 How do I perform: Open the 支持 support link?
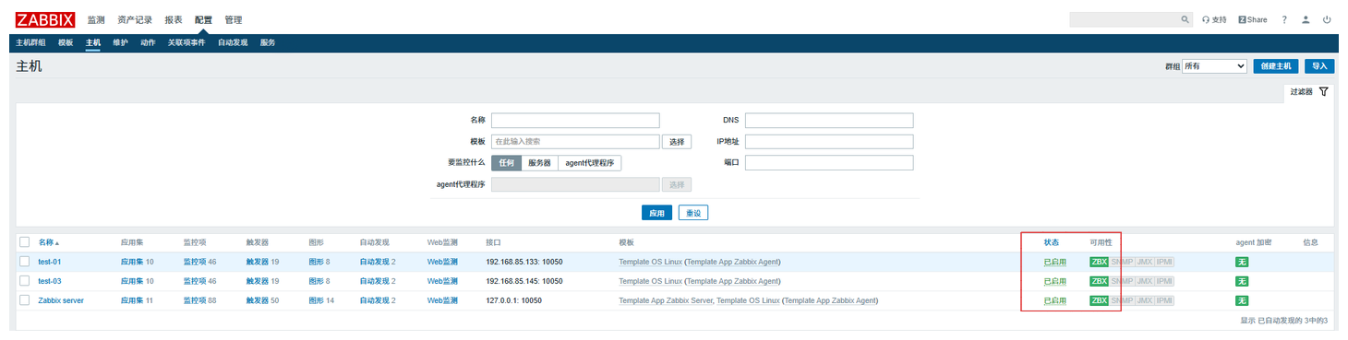point(1214,19)
